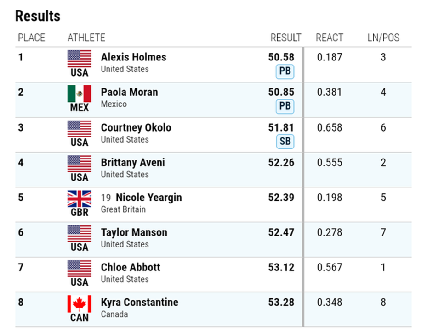Click the RESULT column header
Screen dimensions: 427x330
click(285, 38)
